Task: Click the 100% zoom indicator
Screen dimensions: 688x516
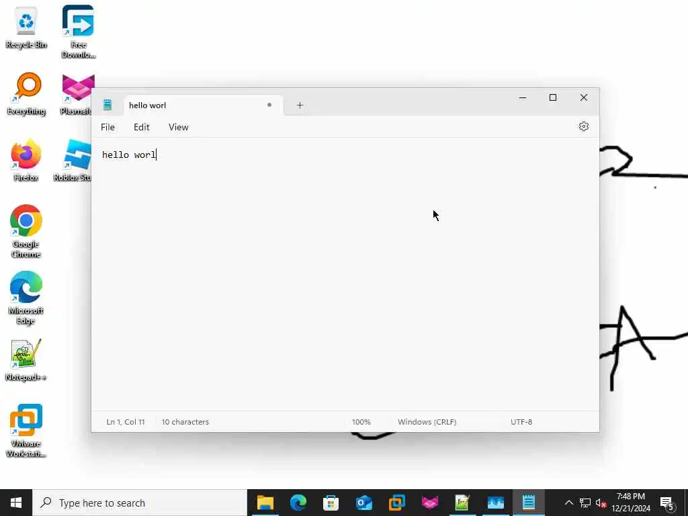Action: [361, 422]
